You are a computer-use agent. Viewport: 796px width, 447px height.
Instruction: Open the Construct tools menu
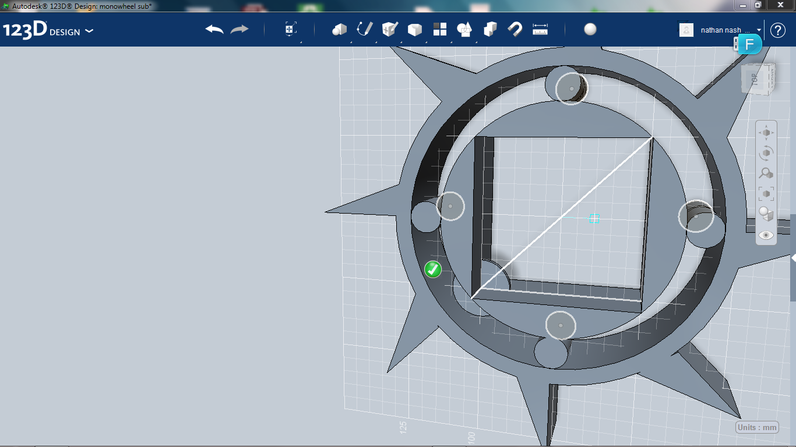tap(390, 29)
